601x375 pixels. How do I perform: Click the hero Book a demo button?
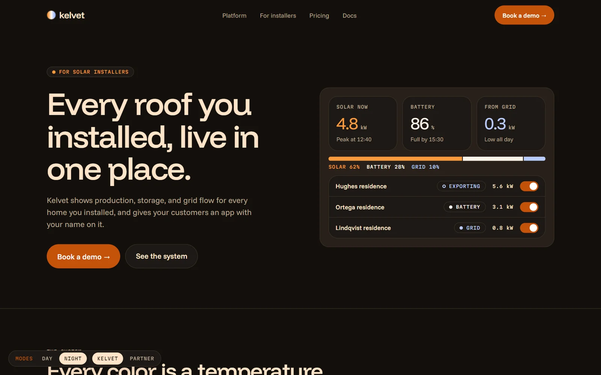point(83,256)
